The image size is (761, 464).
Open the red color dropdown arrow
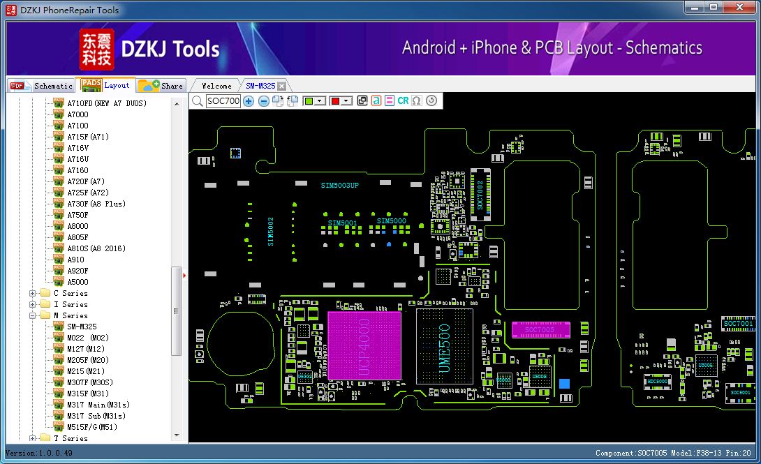[x=346, y=101]
